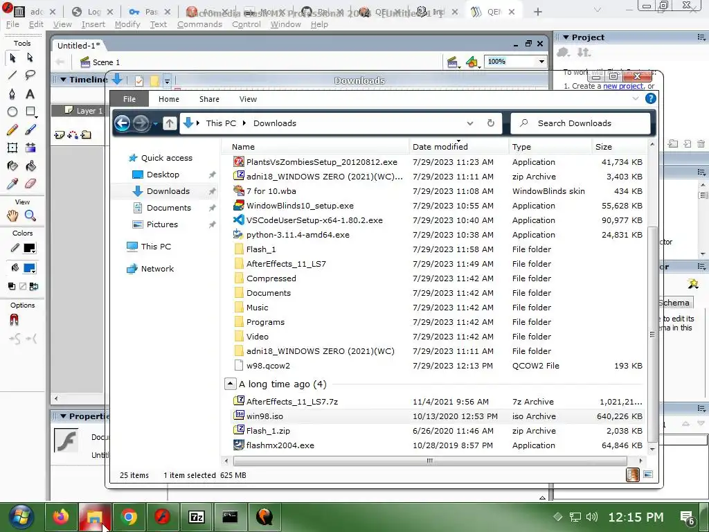
Task: Launch Firefox from the taskbar
Action: pyautogui.click(x=61, y=517)
